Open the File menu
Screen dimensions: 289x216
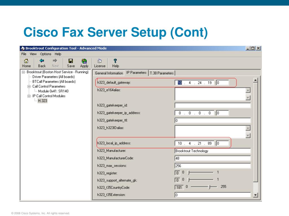(x=24, y=54)
